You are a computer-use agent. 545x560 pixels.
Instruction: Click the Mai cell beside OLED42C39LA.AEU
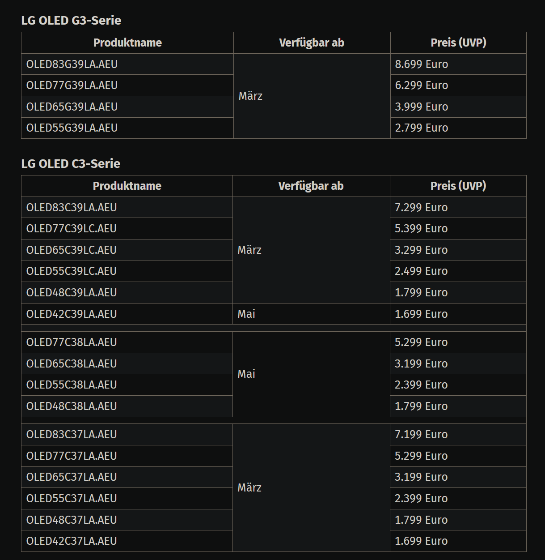[311, 314]
